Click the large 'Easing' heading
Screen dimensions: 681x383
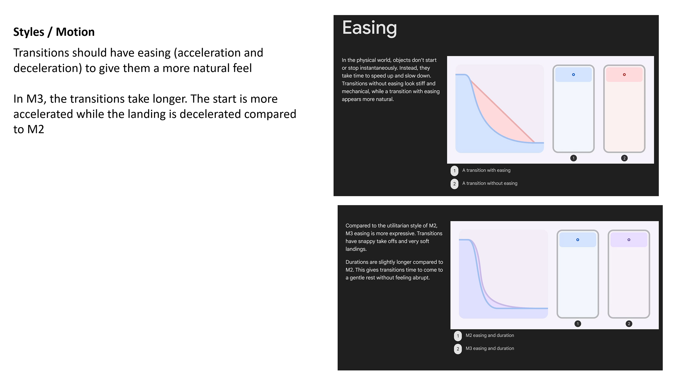coord(369,28)
